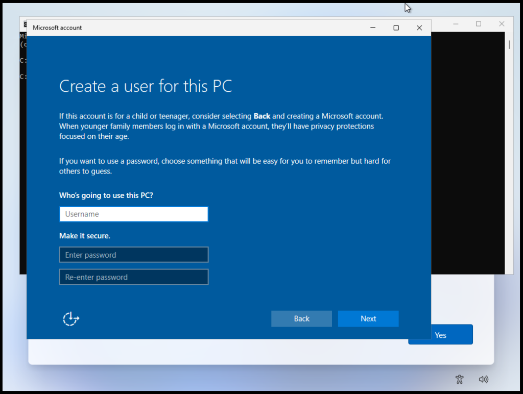Minimize the Microsoft account window
This screenshot has width=523, height=394.
click(372, 28)
